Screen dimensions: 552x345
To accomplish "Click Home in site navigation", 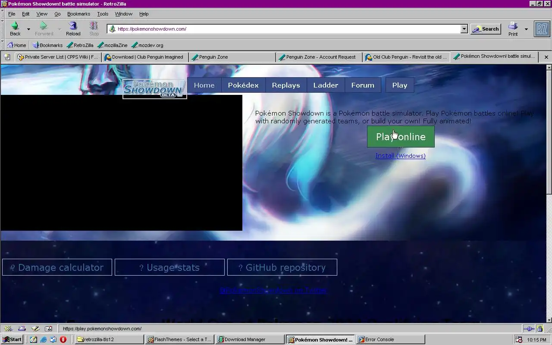I will click(x=204, y=85).
